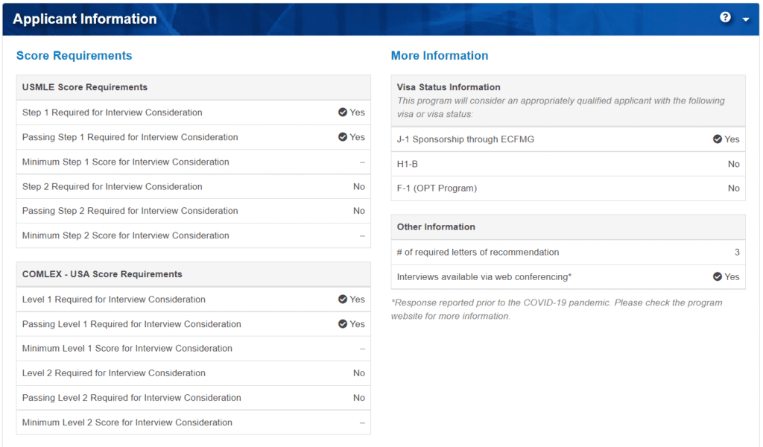763x447 pixels.
Task: Select the USMLE Score Requirements table header
Action: click(85, 87)
